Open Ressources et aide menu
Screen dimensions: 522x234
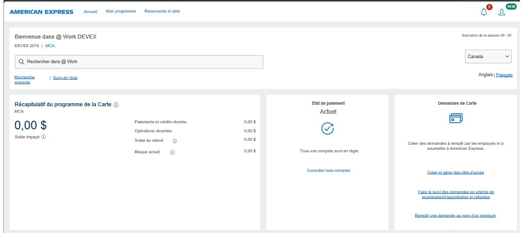pyautogui.click(x=162, y=11)
